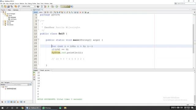Image resolution: width=196 pixels, height=110 pixels.
Task: Collapse the p2019 package node
Action: point(5,16)
